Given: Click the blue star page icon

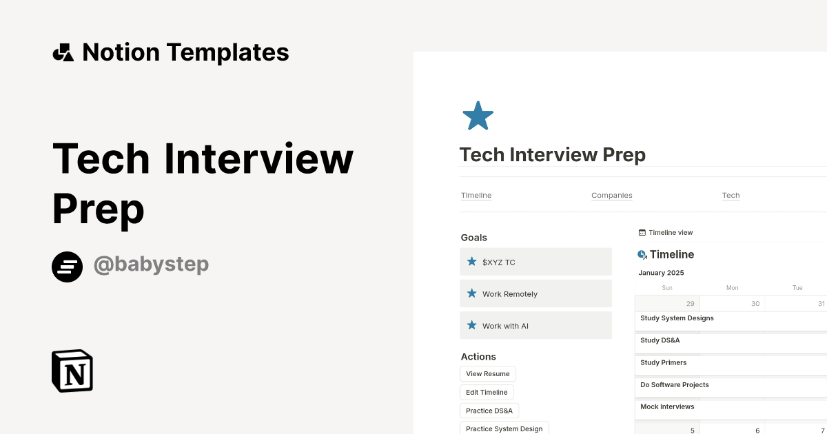Looking at the screenshot, I should tap(478, 115).
